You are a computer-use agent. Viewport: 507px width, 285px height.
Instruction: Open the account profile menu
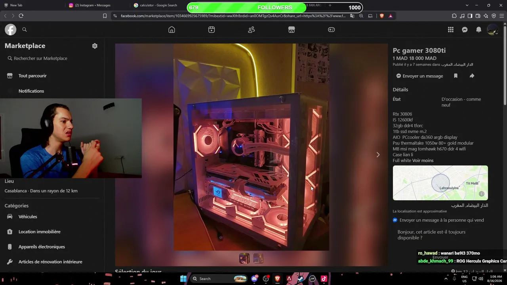pos(492,30)
